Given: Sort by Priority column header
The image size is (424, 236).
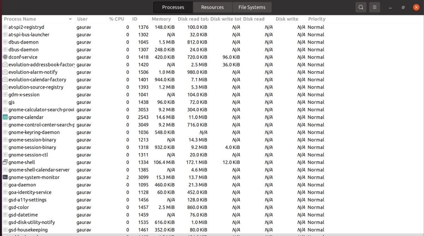Looking at the screenshot, I should tap(317, 19).
